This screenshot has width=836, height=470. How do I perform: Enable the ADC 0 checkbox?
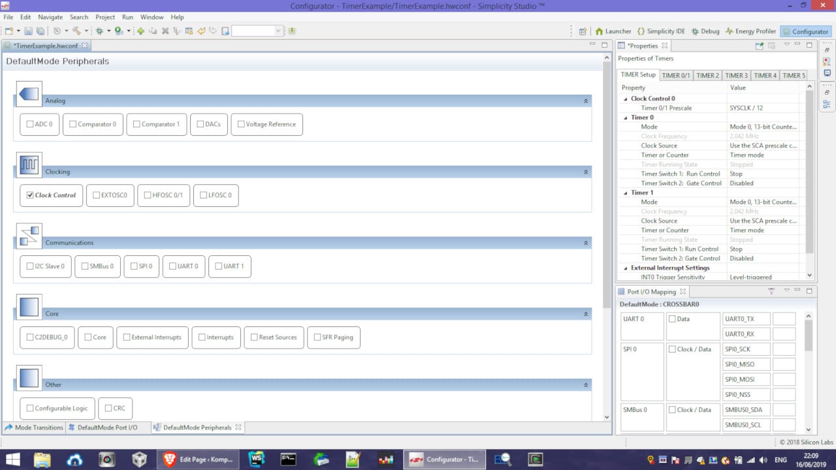[x=30, y=124]
